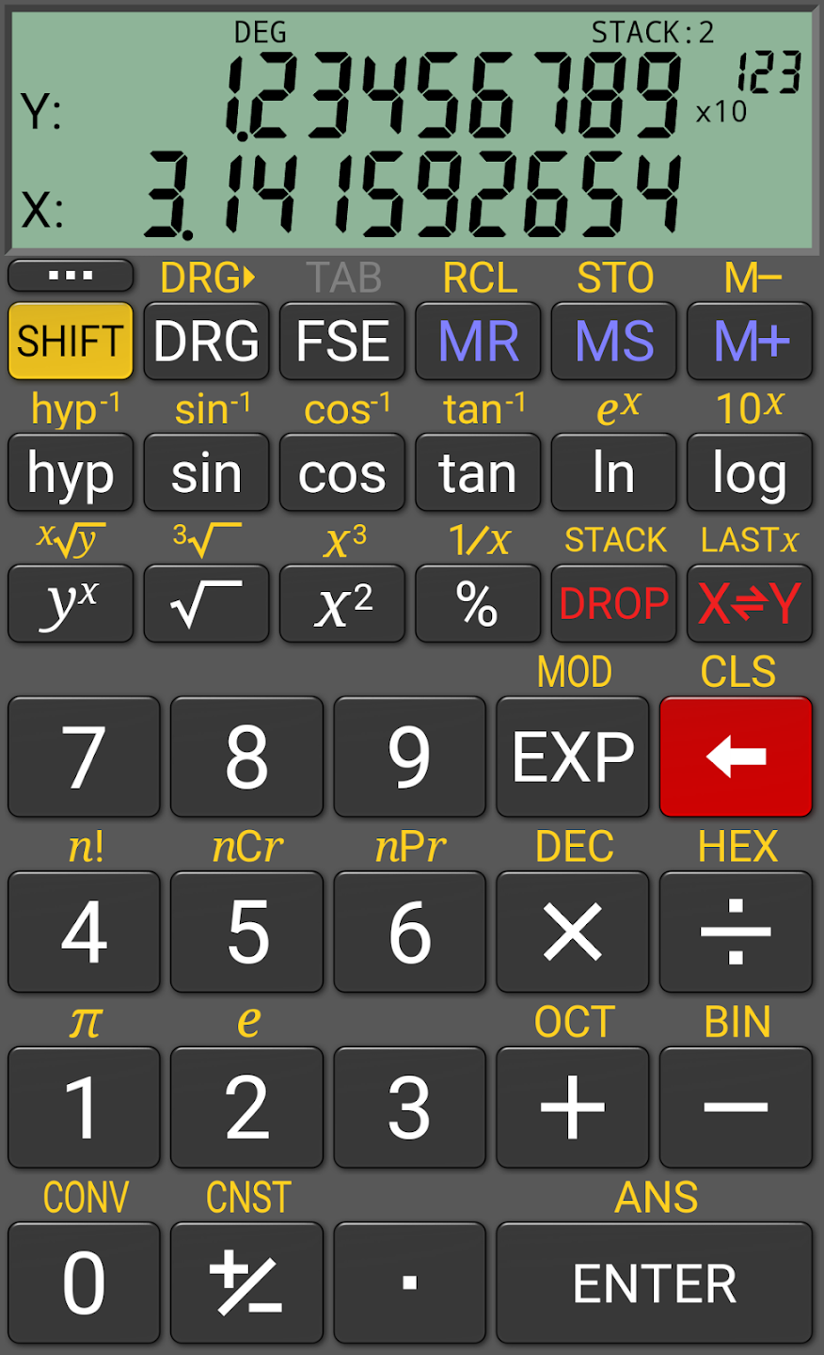Tap the percent key
The height and width of the screenshot is (1355, 824).
point(478,603)
